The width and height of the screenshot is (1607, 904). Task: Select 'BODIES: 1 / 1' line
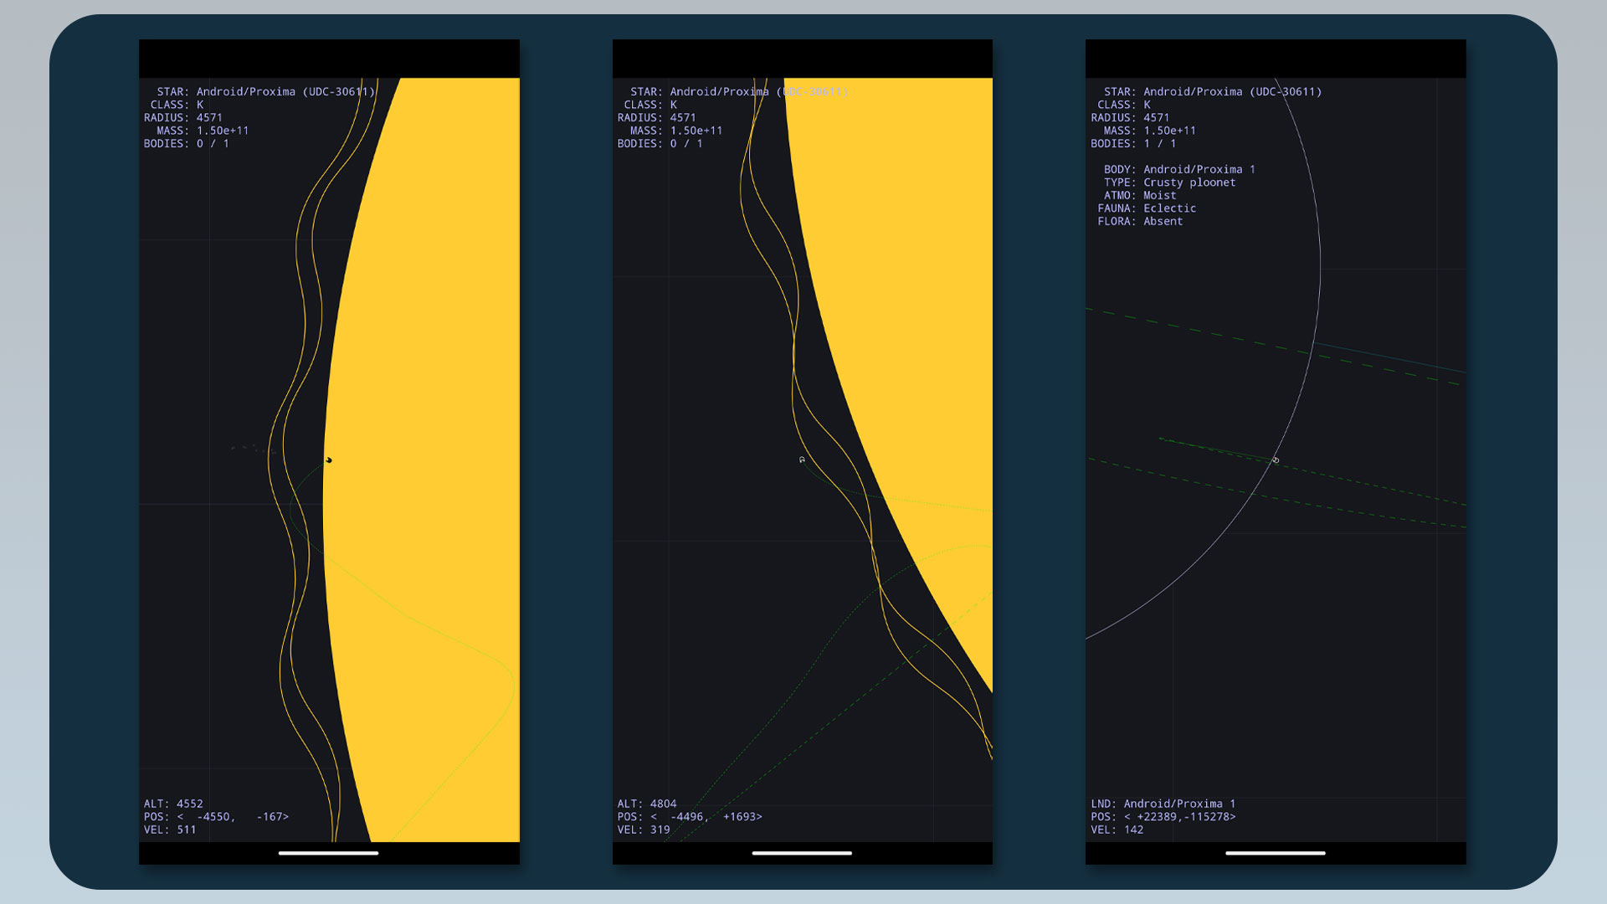(1133, 144)
